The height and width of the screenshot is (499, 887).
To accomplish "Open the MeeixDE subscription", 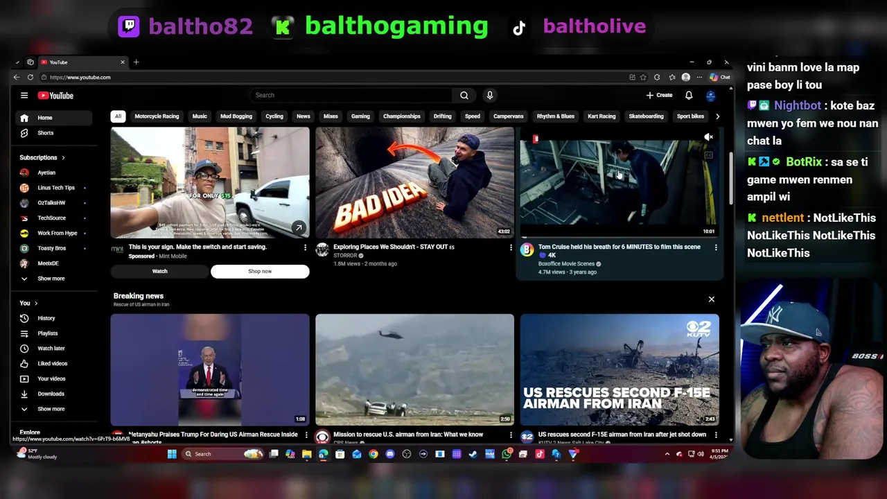I will click(x=53, y=263).
